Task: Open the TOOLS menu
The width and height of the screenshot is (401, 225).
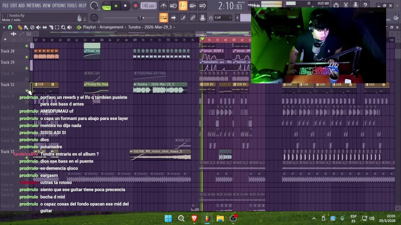Action: point(72,6)
